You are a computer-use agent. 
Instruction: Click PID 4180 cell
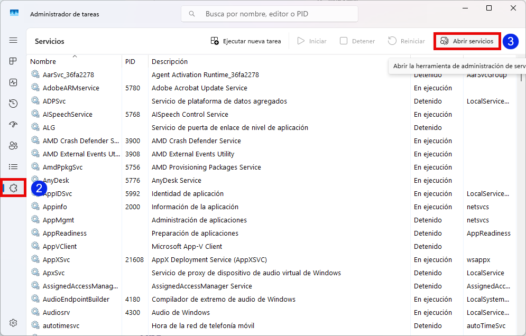coord(133,299)
